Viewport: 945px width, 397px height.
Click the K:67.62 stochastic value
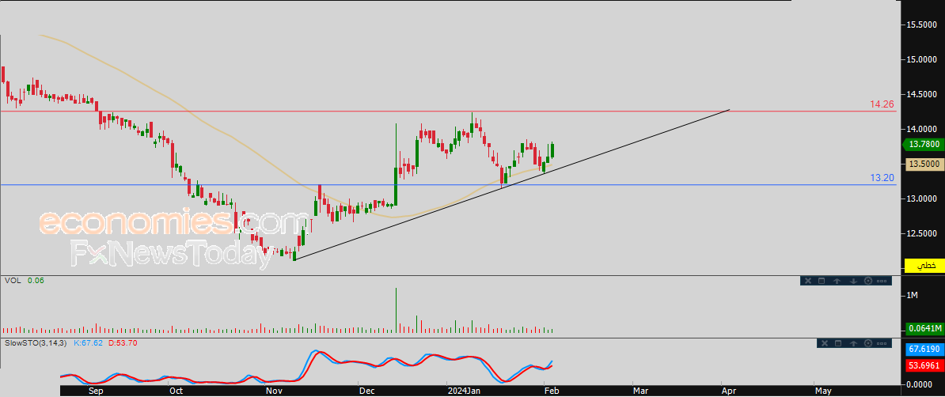click(89, 342)
